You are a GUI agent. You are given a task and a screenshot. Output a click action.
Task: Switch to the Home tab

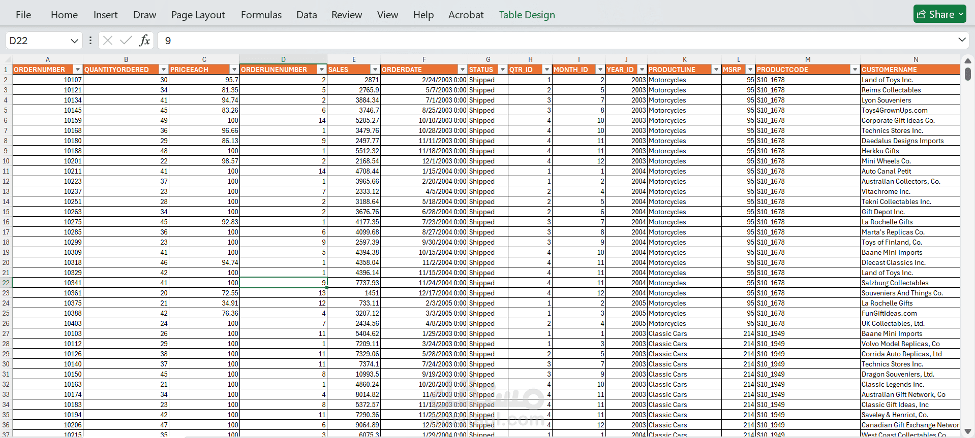click(x=64, y=15)
